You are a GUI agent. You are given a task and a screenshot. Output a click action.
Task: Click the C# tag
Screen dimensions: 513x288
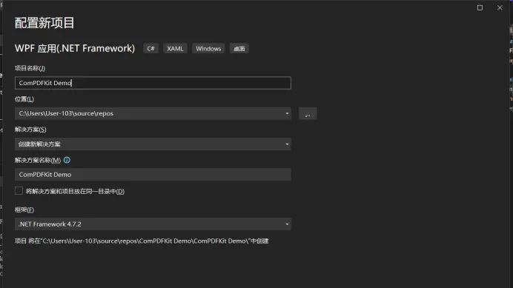point(150,49)
